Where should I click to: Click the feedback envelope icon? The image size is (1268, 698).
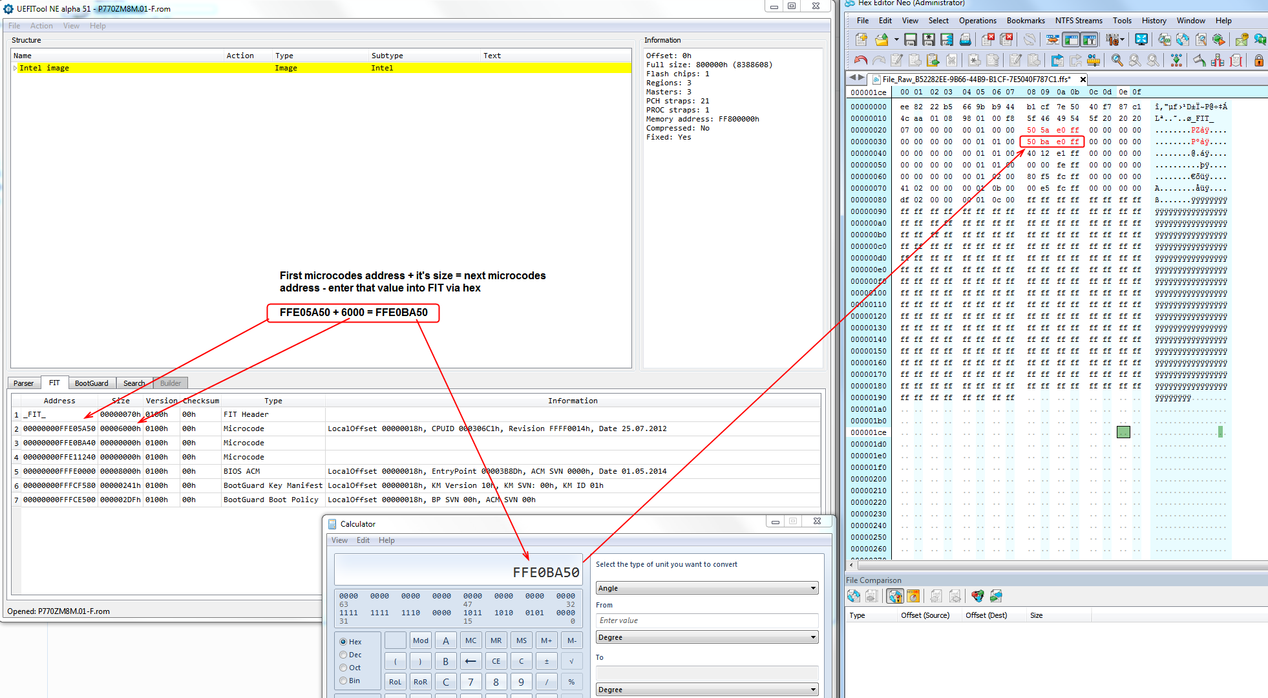[1242, 39]
